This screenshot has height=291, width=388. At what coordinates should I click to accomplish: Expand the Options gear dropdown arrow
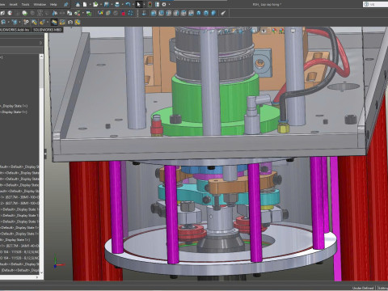169,5
